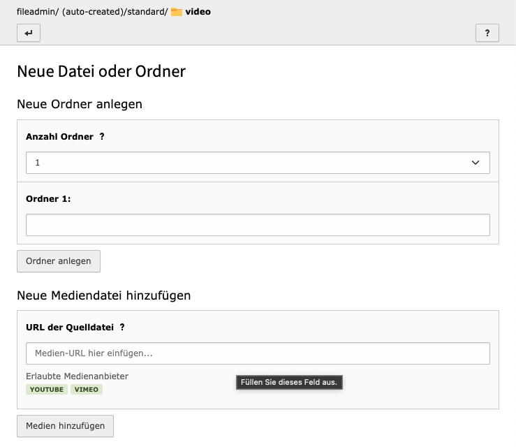Click the Neue Datei oder Ordner heading
Image resolution: width=516 pixels, height=447 pixels.
coord(101,71)
